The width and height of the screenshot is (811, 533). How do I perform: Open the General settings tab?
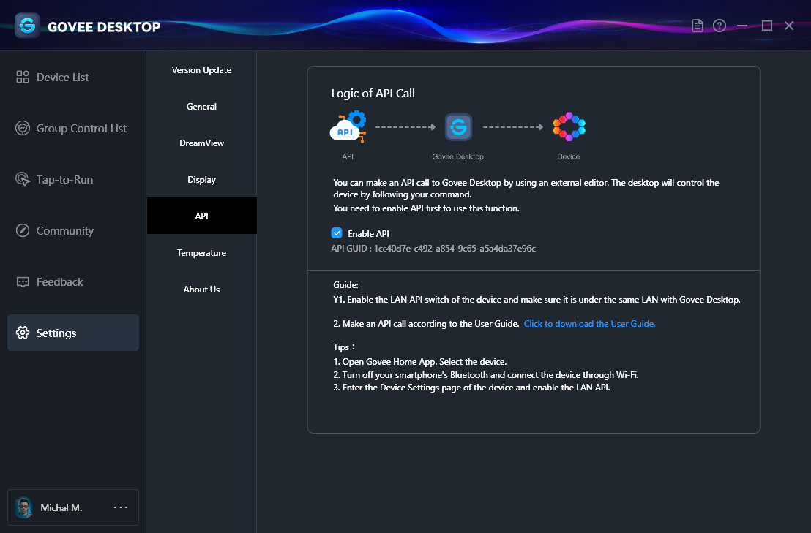(202, 107)
